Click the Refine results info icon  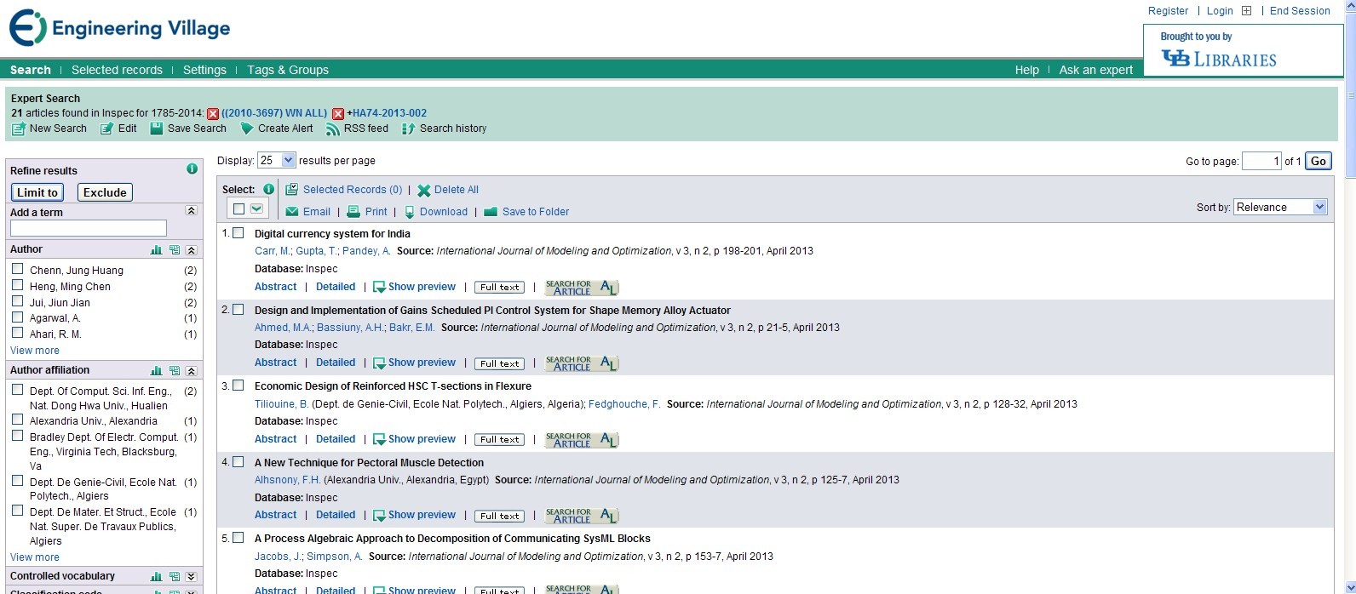click(192, 169)
